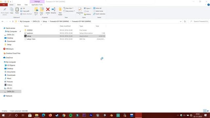Image resolution: width=210 pixels, height=118 pixels.
Task: Switch to the Home tab
Action: click(x=11, y=5)
